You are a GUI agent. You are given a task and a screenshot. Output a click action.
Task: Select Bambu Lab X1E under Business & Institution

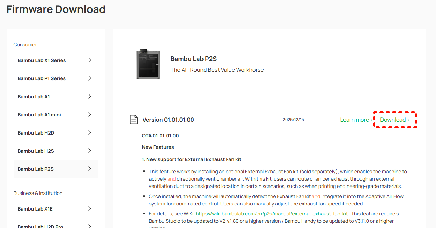click(56, 209)
